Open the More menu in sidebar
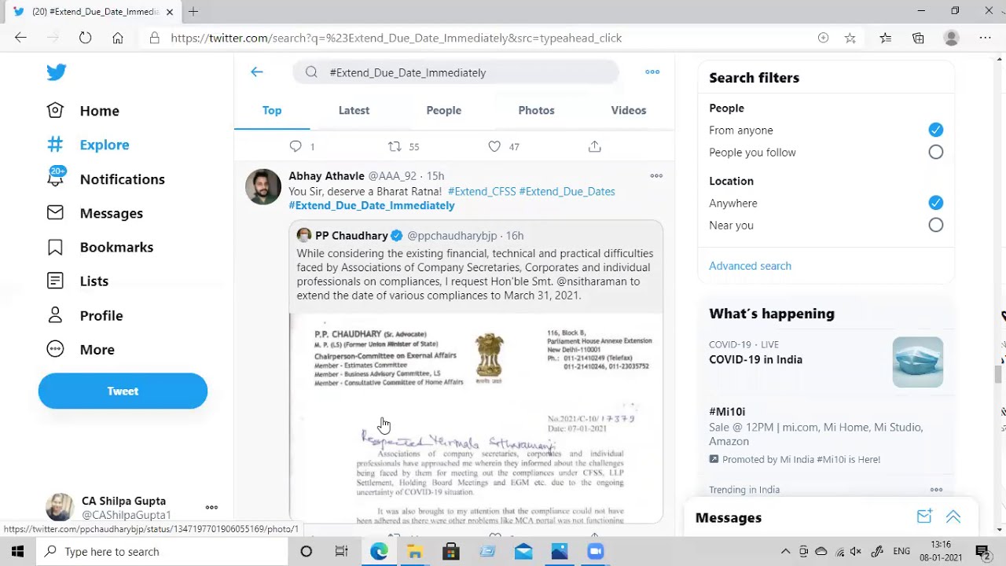 81,349
